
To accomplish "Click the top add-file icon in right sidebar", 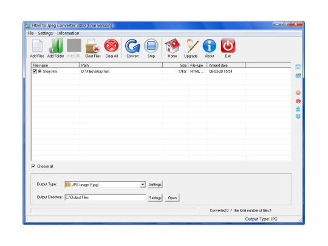I will [x=298, y=67].
